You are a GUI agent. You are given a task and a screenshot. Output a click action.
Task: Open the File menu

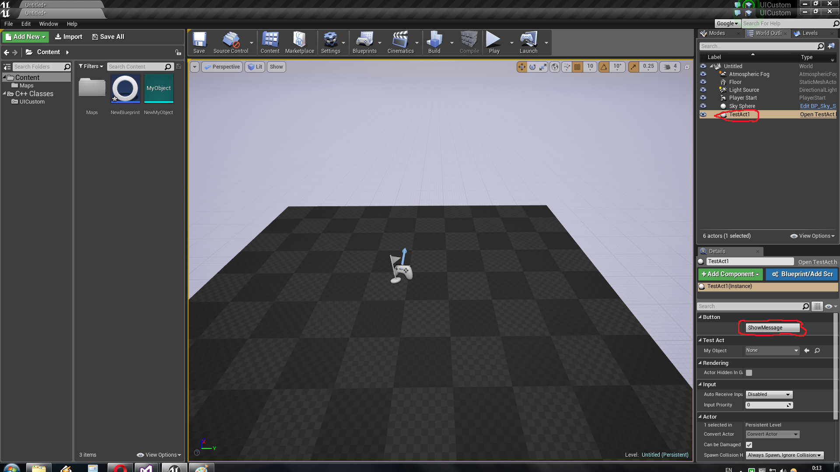pyautogui.click(x=9, y=24)
